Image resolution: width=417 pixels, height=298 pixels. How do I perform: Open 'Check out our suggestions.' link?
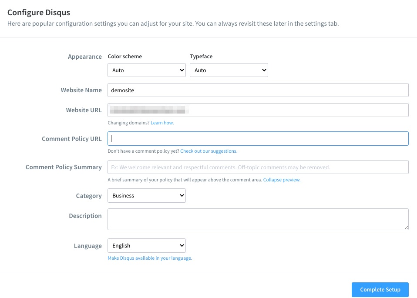pyautogui.click(x=209, y=151)
